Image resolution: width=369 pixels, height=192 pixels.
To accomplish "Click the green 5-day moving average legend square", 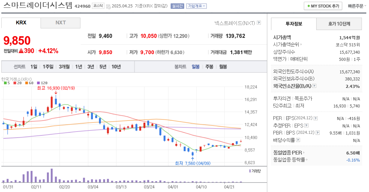I will [x=5, y=83].
